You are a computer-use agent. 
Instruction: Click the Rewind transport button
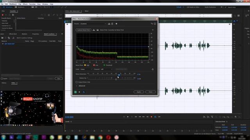click(x=140, y=117)
